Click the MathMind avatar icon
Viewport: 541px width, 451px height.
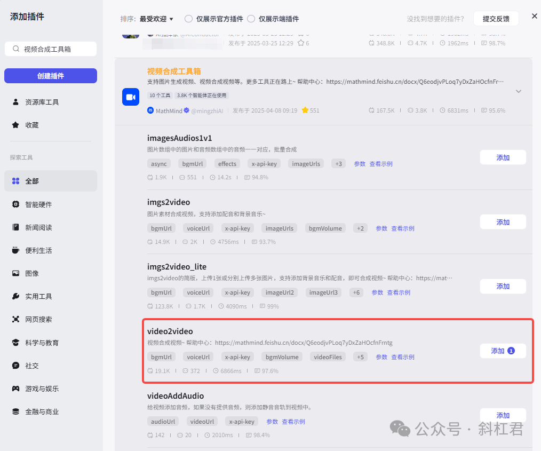[150, 110]
